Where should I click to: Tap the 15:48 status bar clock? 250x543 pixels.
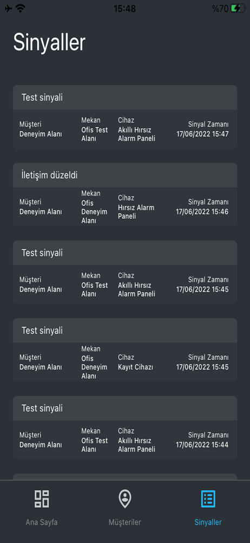point(124,9)
